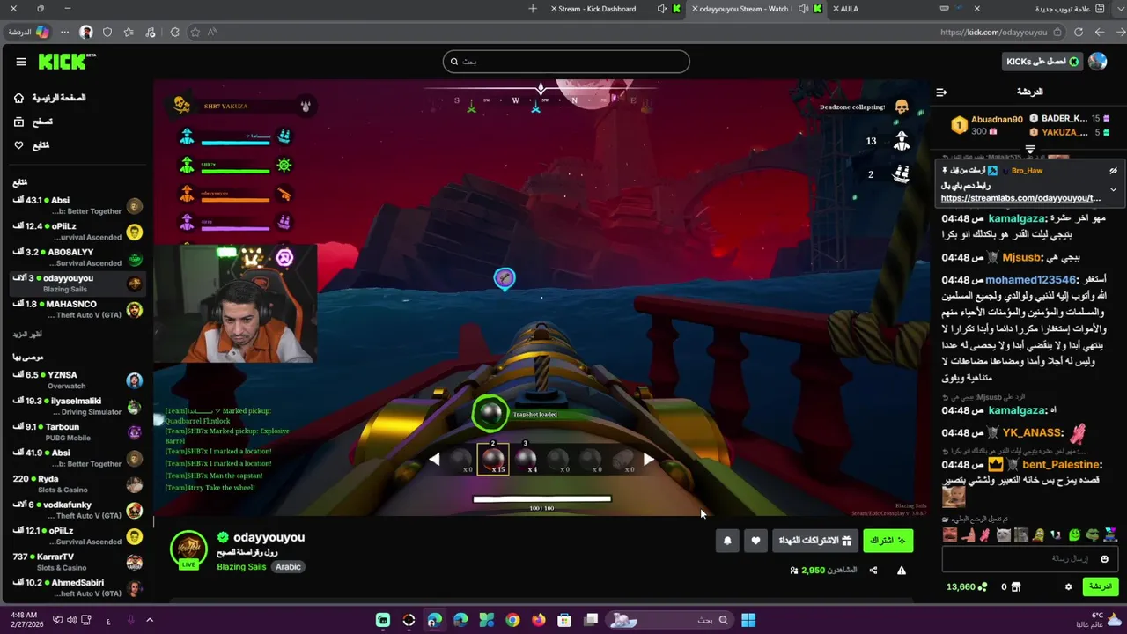Click the odayyouyou streamer avatar

(x=188, y=549)
